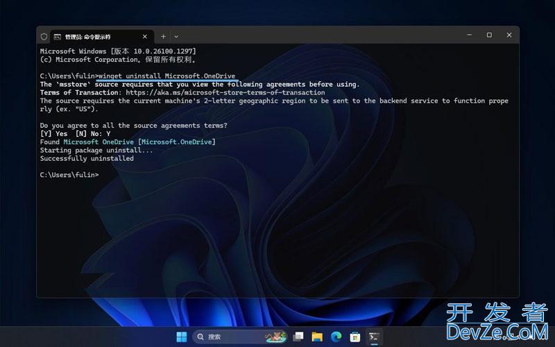Click the taskbar search box
The image size is (555, 347).
[x=240, y=337]
